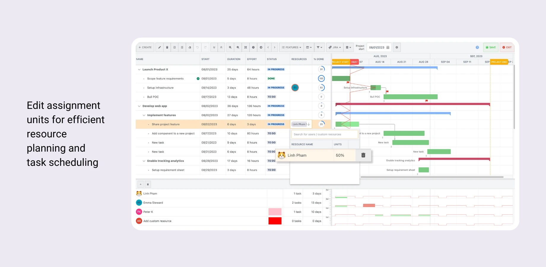Click the Undo arrow icon

197,47
